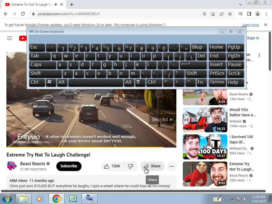The width and height of the screenshot is (272, 204).
Task: Click the Share button below video
Action: pos(152,166)
